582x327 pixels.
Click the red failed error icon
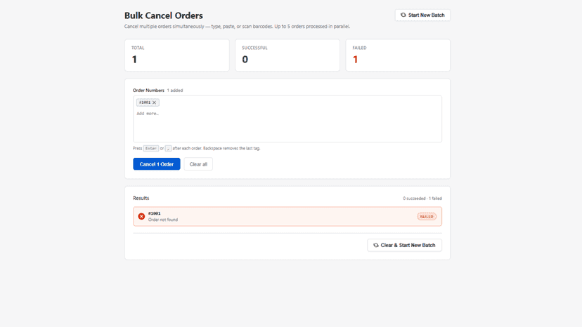click(x=141, y=216)
